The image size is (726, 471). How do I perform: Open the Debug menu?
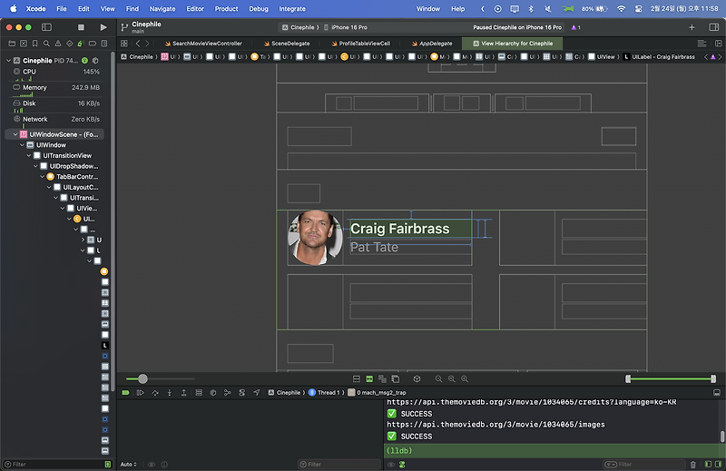(x=259, y=9)
